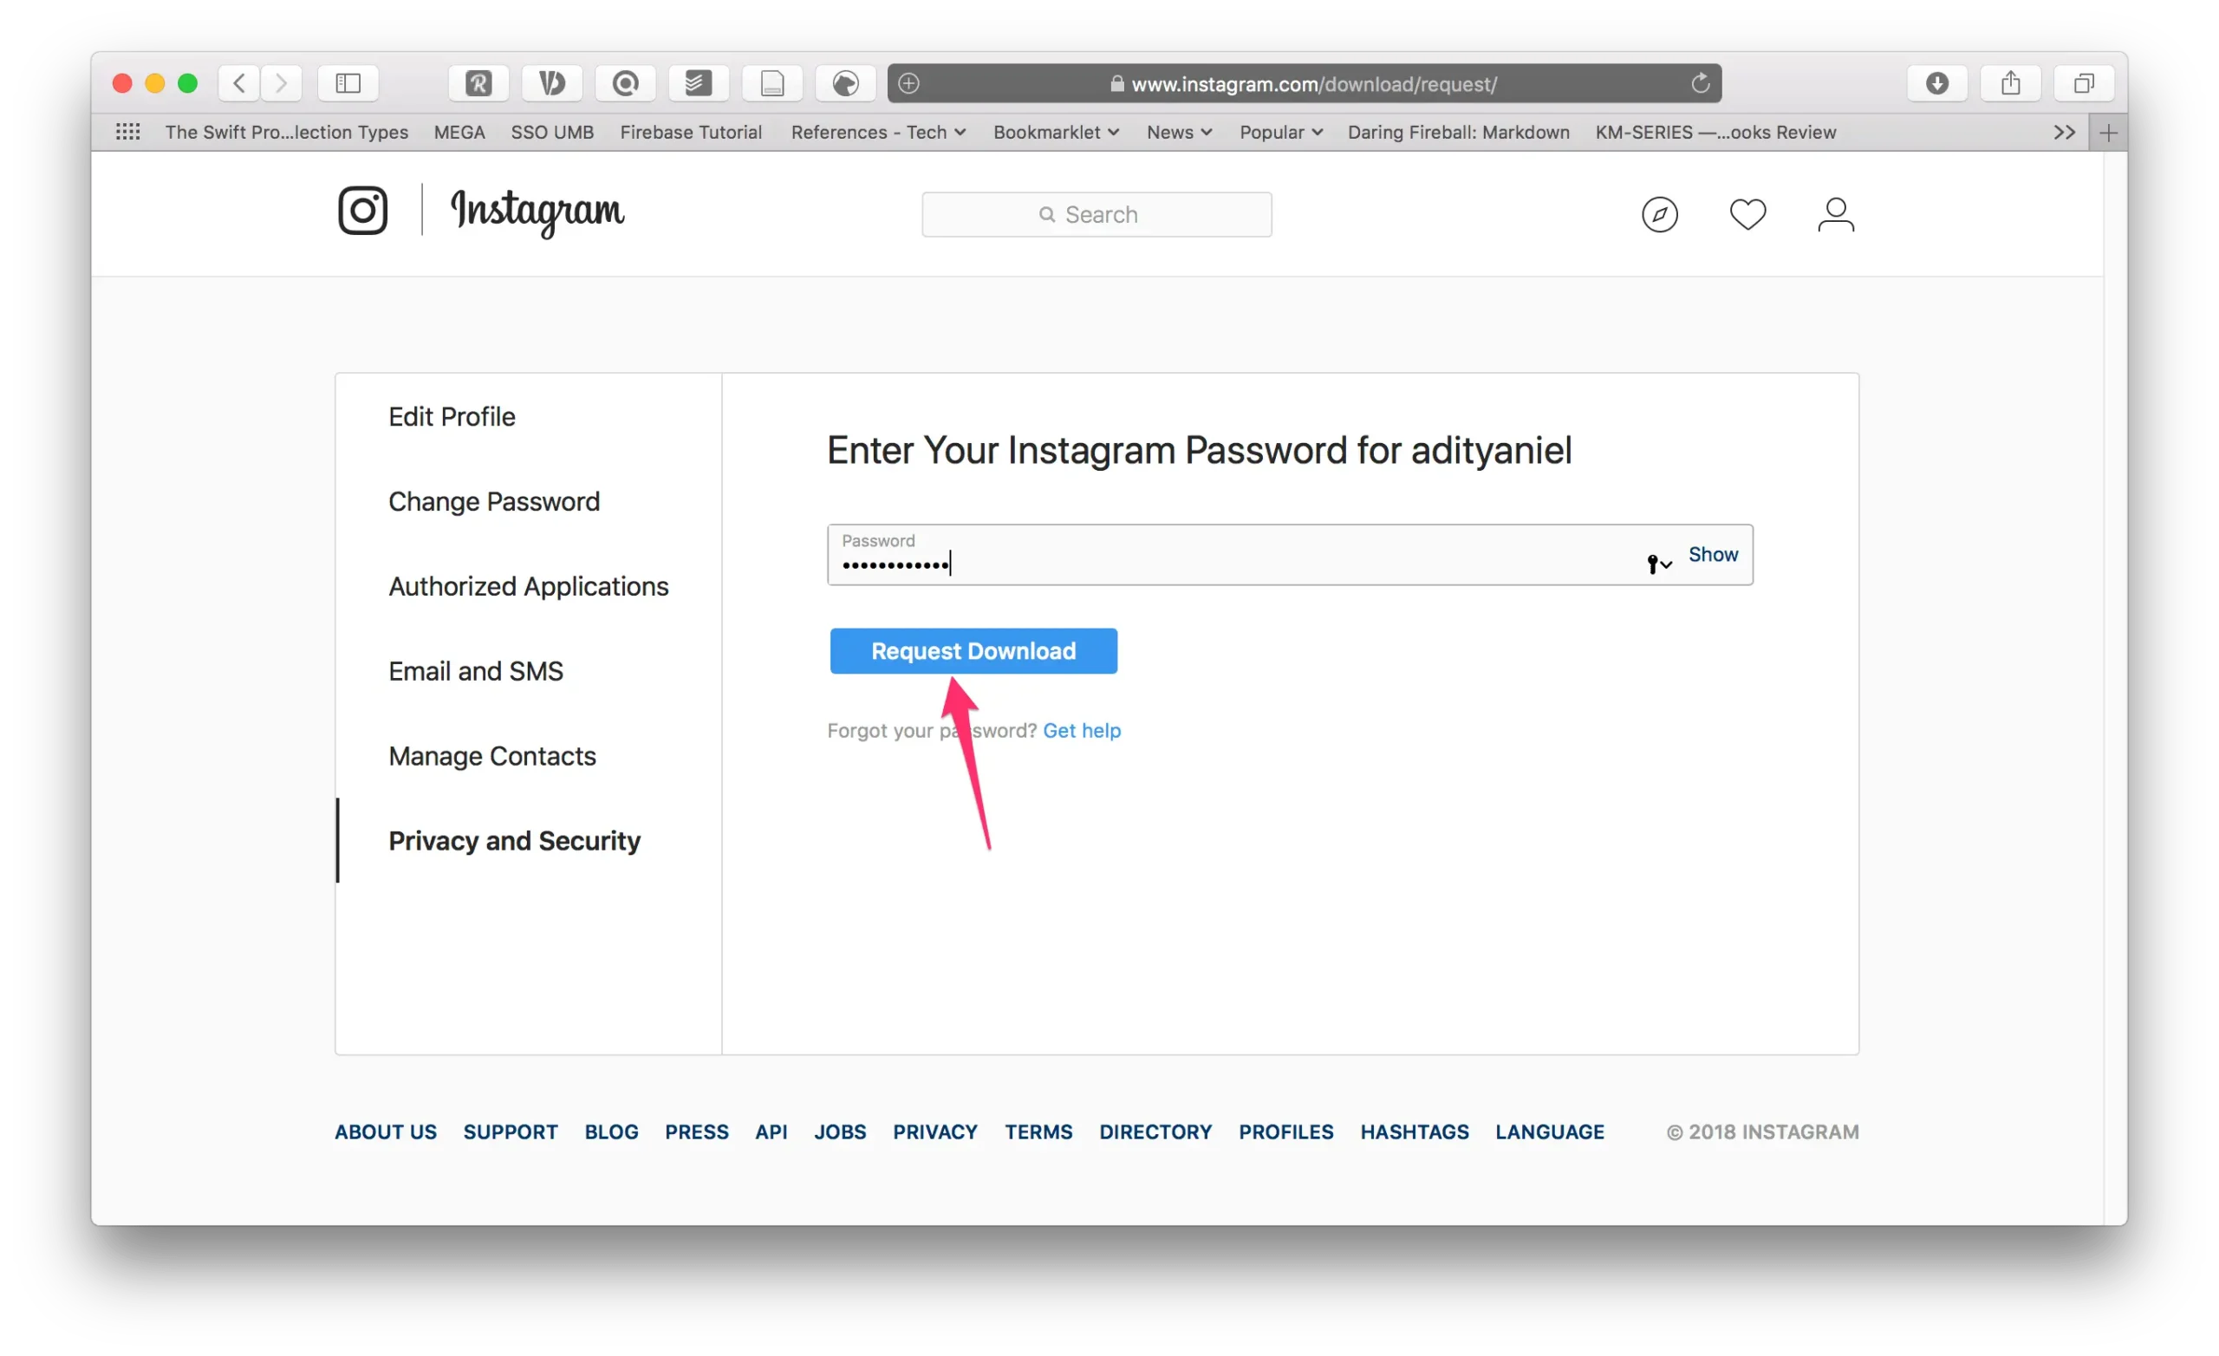Click Request Download button
The image size is (2219, 1356).
(973, 650)
